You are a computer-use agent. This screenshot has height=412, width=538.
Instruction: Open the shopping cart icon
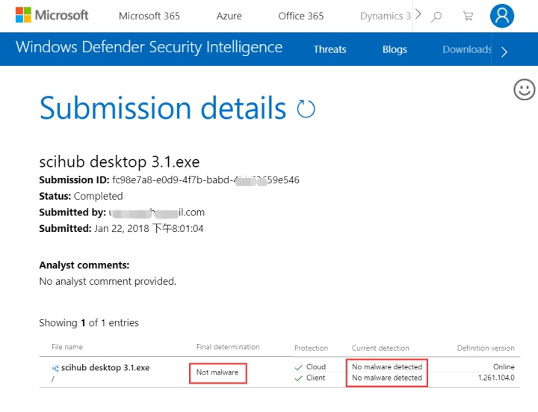point(468,16)
